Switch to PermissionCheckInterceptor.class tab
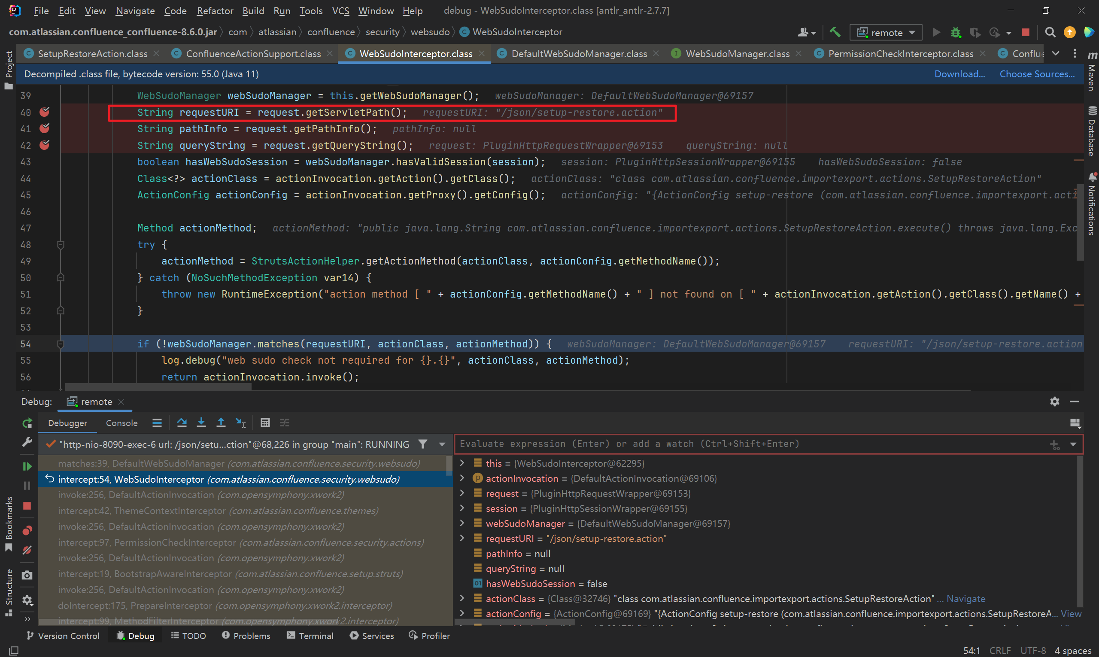Image resolution: width=1099 pixels, height=657 pixels. pos(900,54)
